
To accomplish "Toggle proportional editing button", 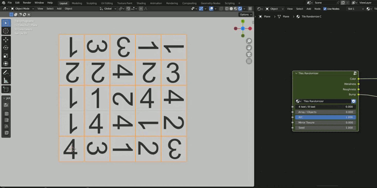I will (x=141, y=9).
